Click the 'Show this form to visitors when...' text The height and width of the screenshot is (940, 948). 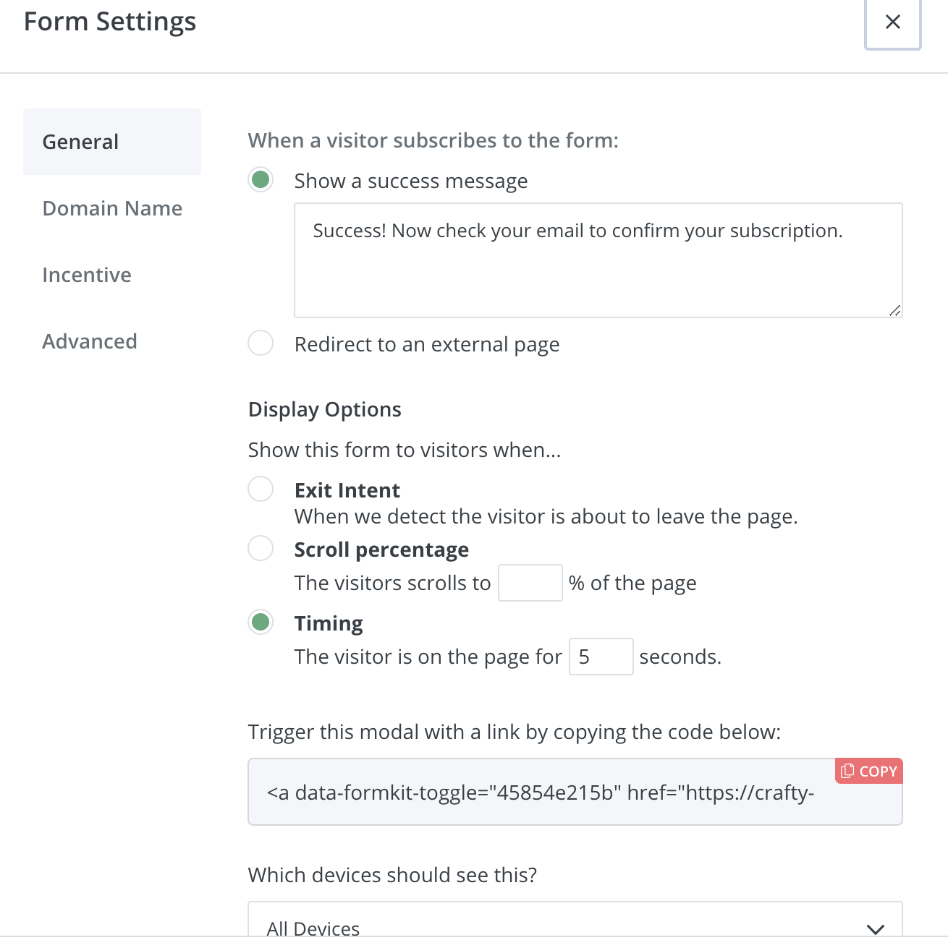(x=405, y=450)
